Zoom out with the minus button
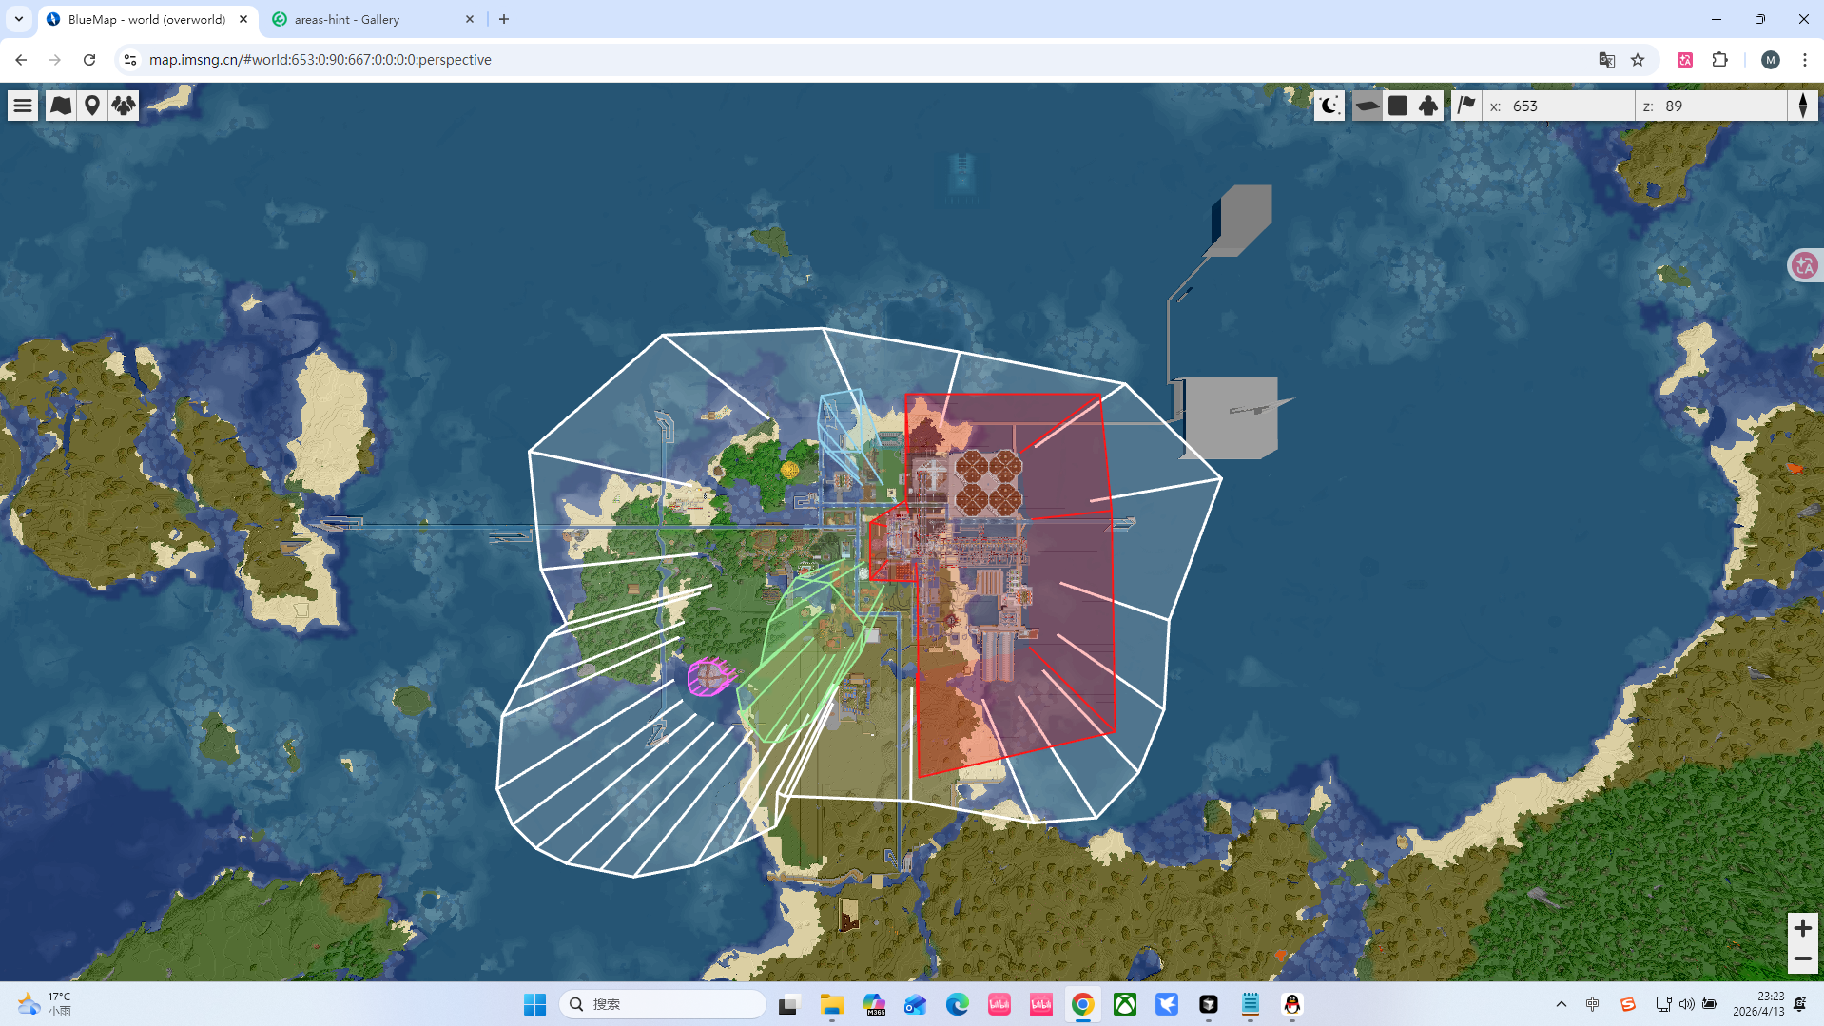The width and height of the screenshot is (1824, 1026). point(1802,958)
